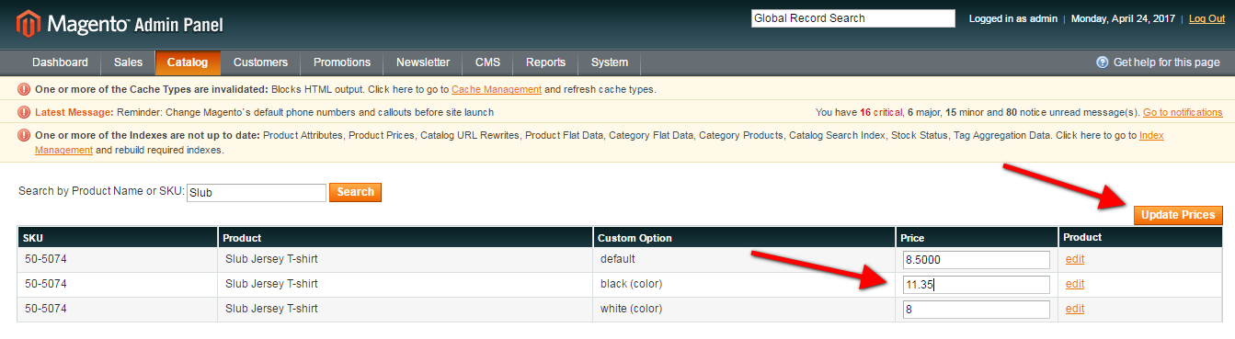Open the Reports menu

tap(545, 62)
